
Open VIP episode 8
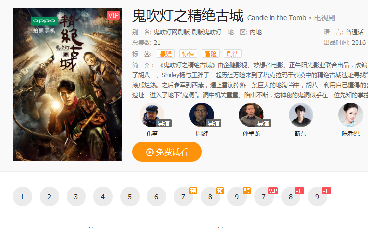tap(291, 197)
